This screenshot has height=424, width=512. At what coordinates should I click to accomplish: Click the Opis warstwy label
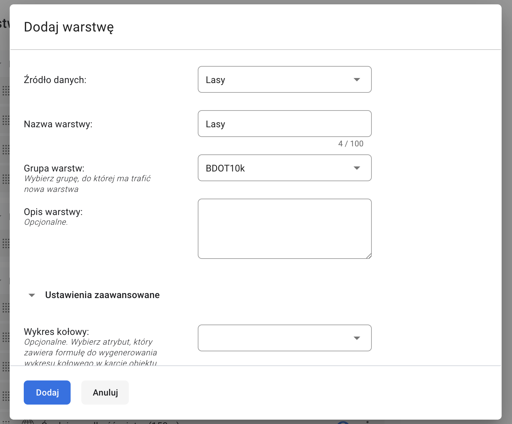53,212
